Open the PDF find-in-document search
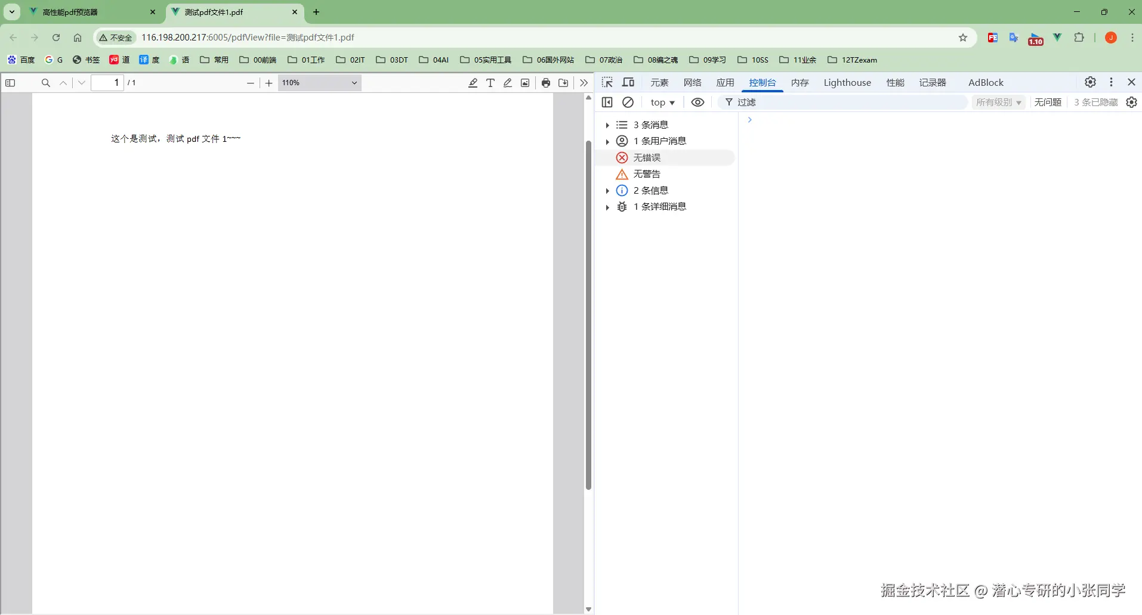Image resolution: width=1142 pixels, height=615 pixels. click(x=45, y=83)
